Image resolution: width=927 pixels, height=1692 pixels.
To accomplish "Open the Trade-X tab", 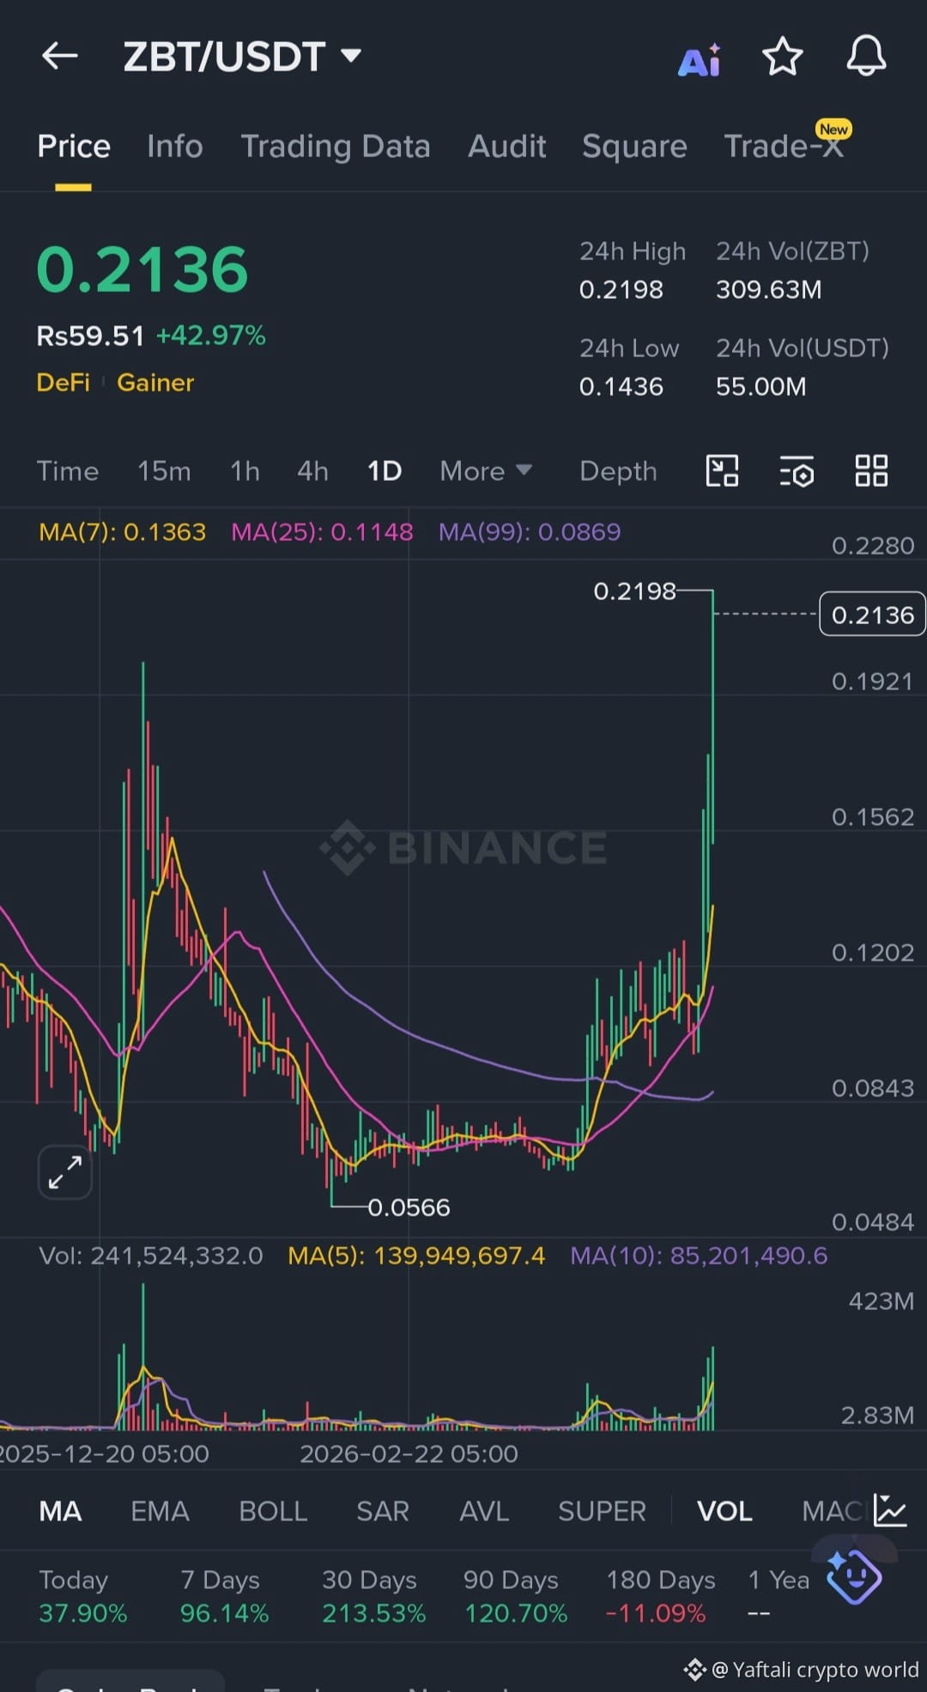I will click(x=785, y=146).
